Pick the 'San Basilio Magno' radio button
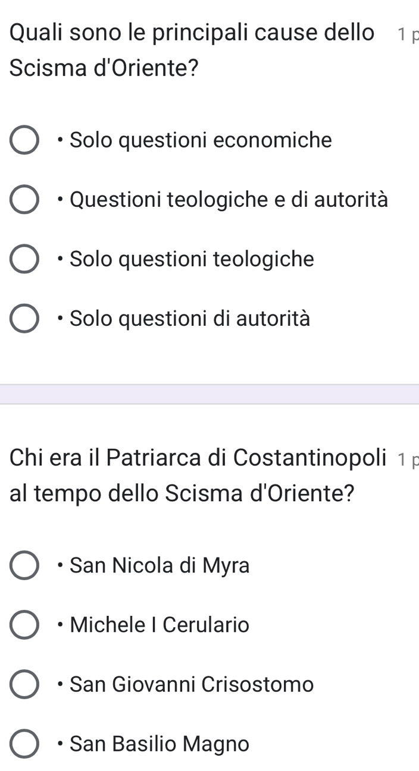419x771 pixels. pos(24,744)
